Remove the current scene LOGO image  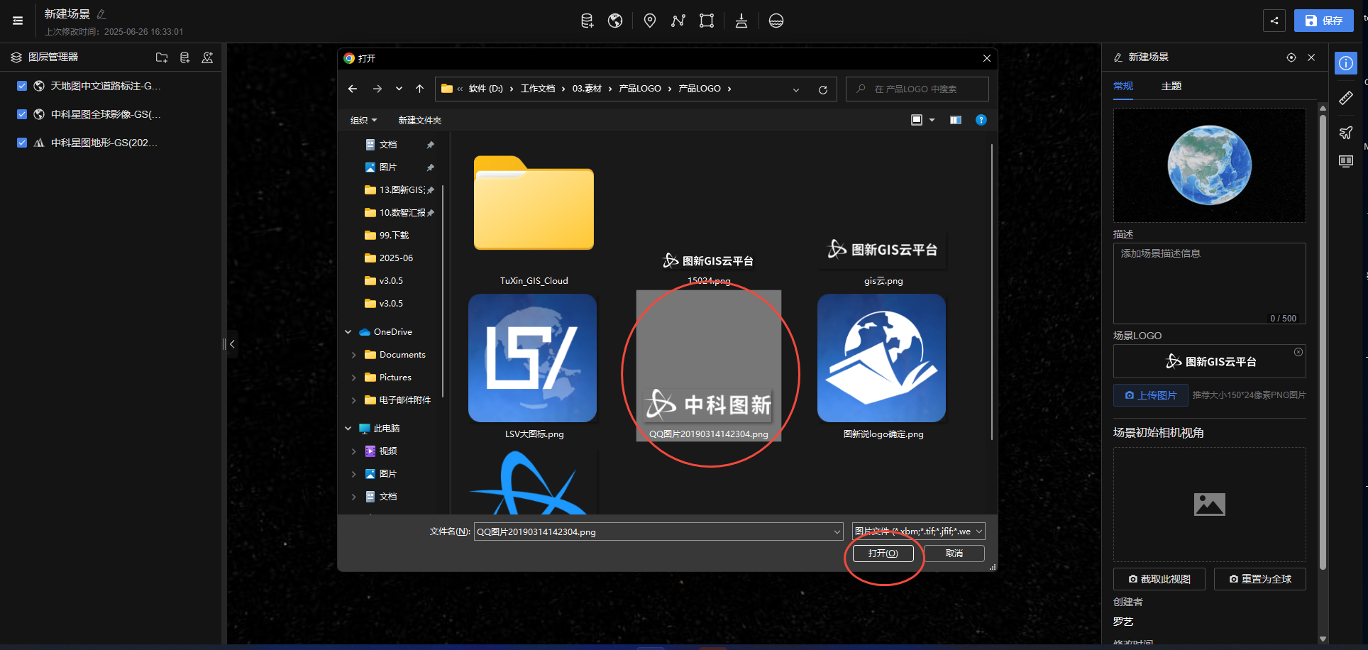point(1298,352)
